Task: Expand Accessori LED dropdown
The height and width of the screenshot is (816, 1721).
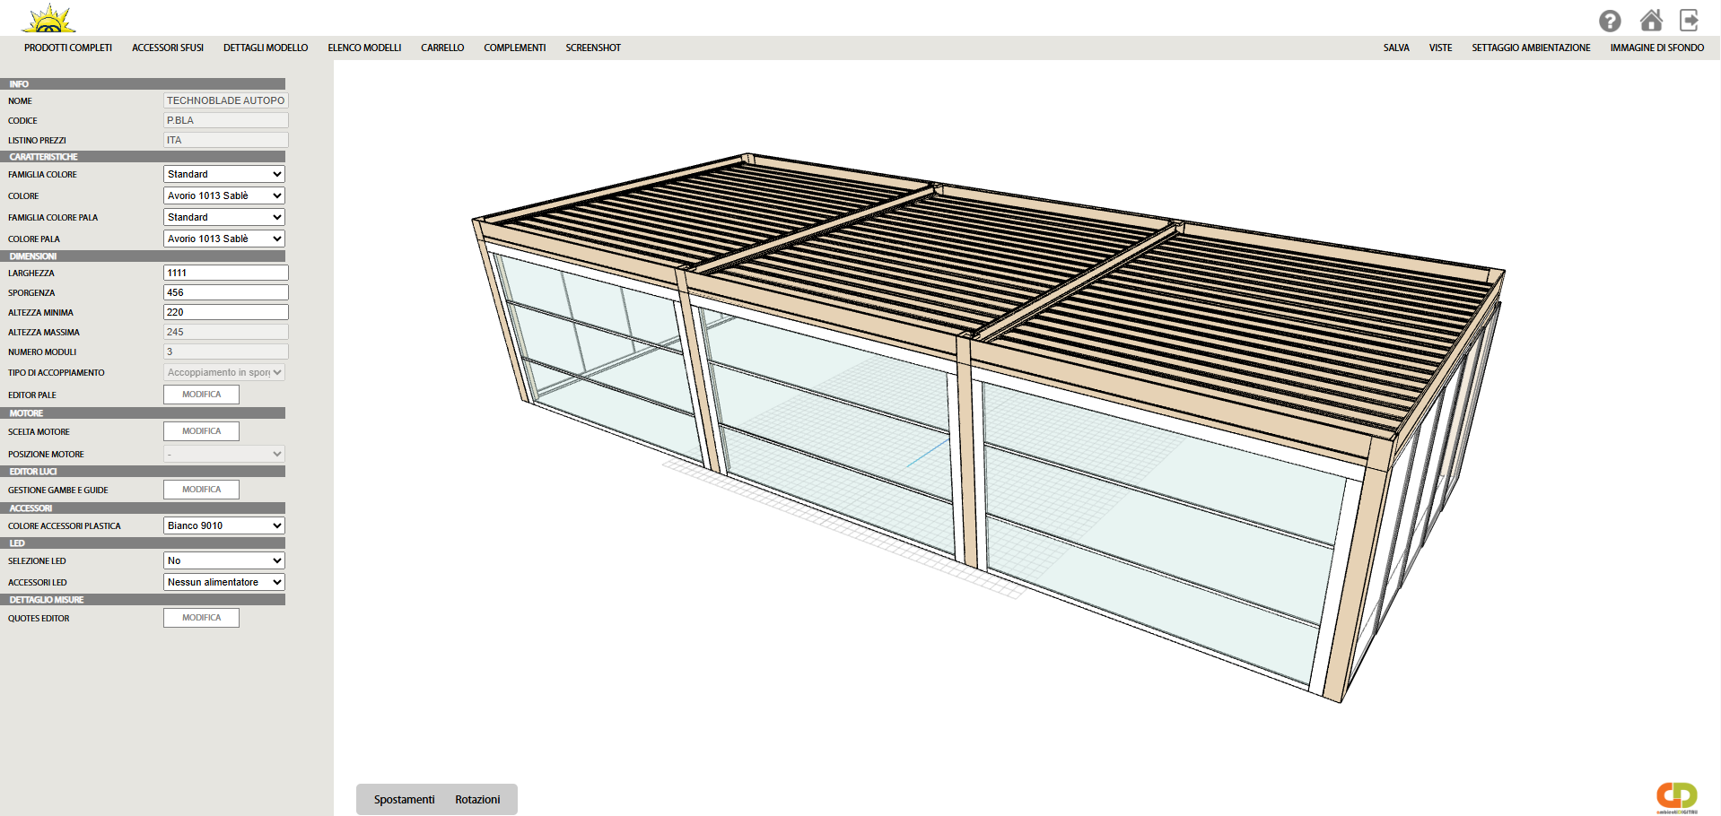Action: [224, 582]
